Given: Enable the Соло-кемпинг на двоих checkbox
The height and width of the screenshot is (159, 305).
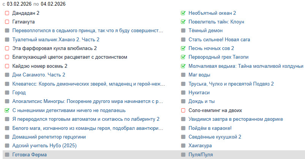Looking at the screenshot, I should click(183, 110).
